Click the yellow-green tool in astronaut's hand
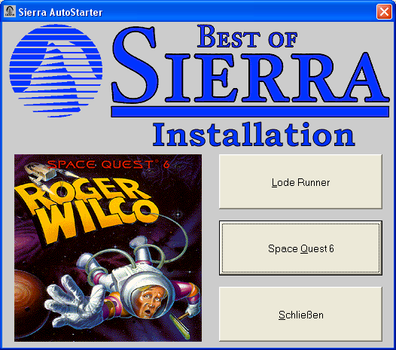Image resolution: width=396 pixels, height=350 pixels. coord(181,326)
